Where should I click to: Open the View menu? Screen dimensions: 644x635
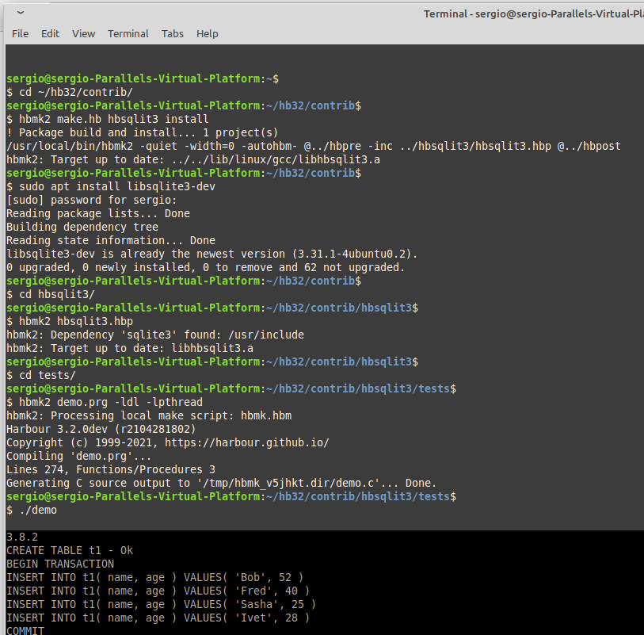tap(83, 33)
